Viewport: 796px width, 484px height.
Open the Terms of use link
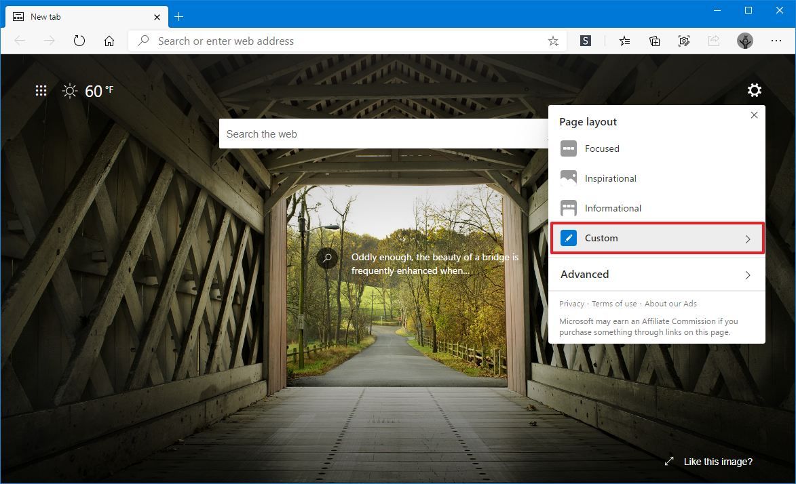614,303
